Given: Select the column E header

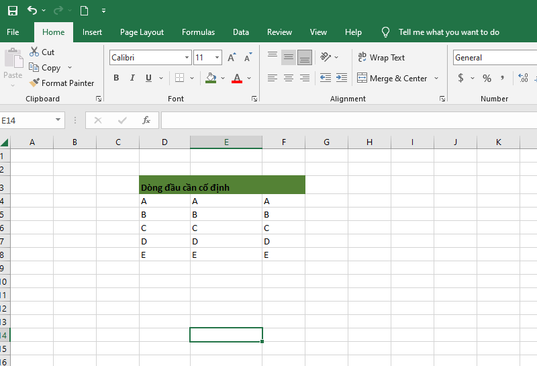Looking at the screenshot, I should (226, 142).
